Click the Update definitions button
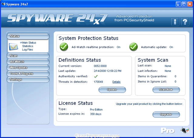194x138 pixels. pyautogui.click(x=112, y=90)
